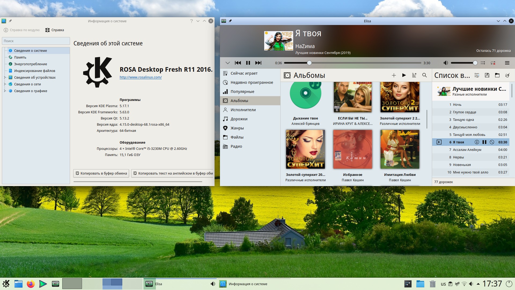
Task: Add all albums with the plus icon
Action: click(394, 75)
